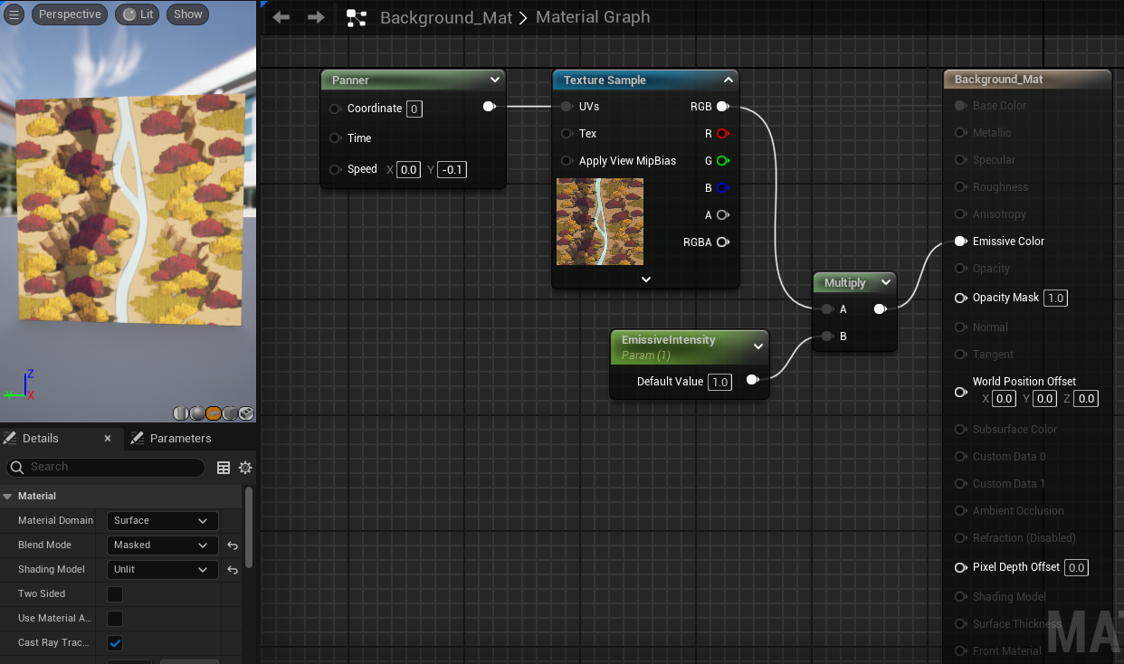This screenshot has width=1124, height=664.
Task: Click the Background_Mat breadcrumb
Action: (x=446, y=17)
